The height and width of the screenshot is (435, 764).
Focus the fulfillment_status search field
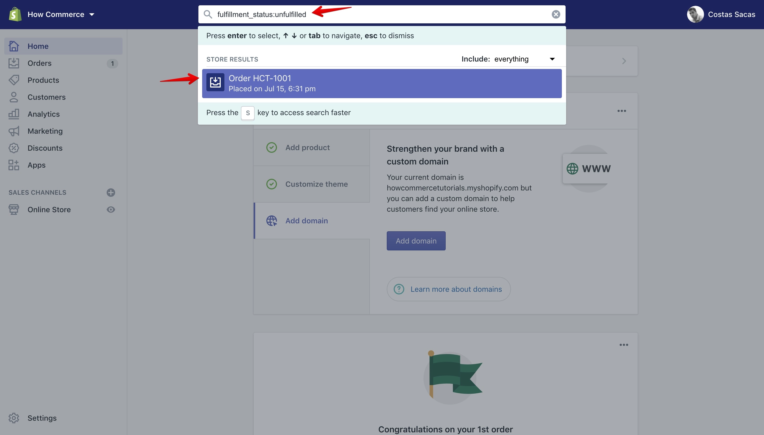click(382, 14)
